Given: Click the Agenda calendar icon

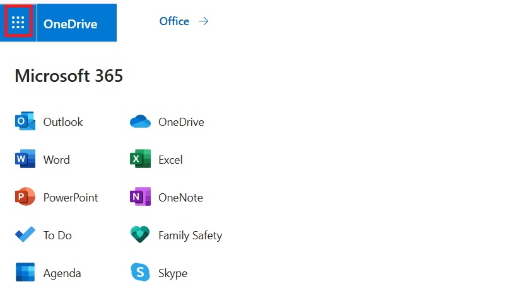Looking at the screenshot, I should 25,273.
